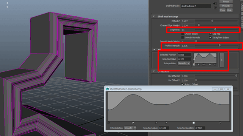Click the Presets button

coord(226,6)
